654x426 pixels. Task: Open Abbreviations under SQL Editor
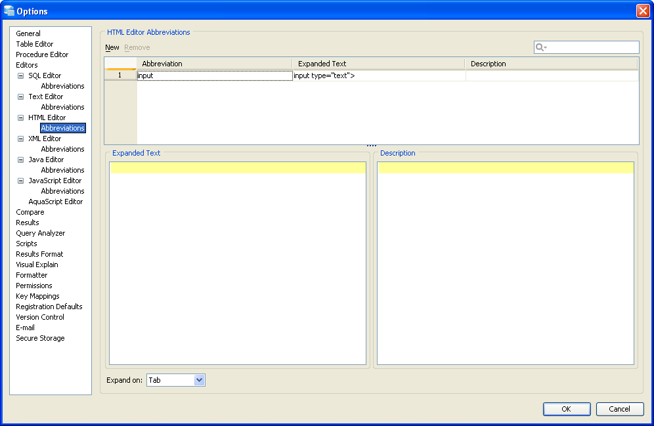(x=62, y=86)
